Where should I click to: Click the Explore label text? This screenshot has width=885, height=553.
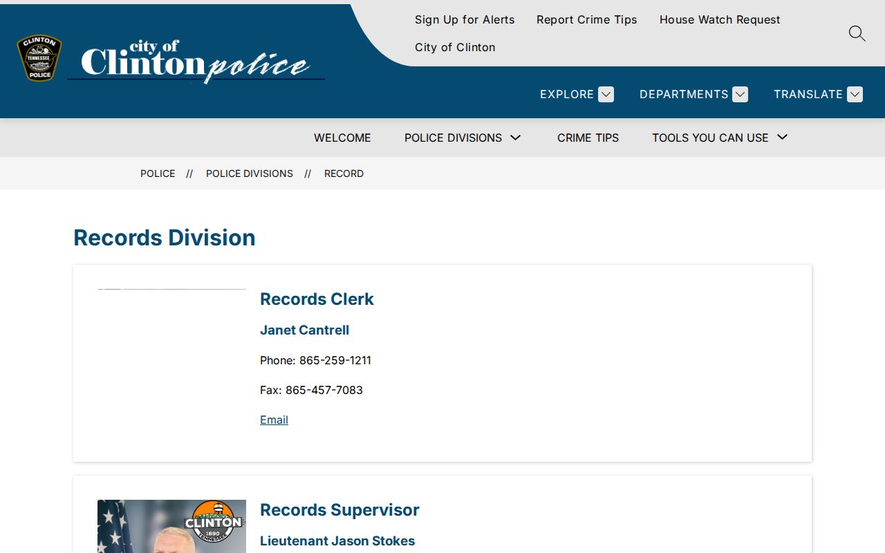tap(567, 94)
